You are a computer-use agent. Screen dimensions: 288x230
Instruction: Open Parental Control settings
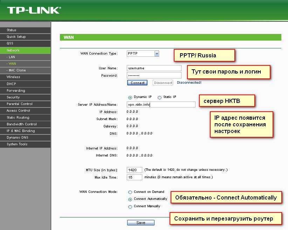[x=25, y=104]
